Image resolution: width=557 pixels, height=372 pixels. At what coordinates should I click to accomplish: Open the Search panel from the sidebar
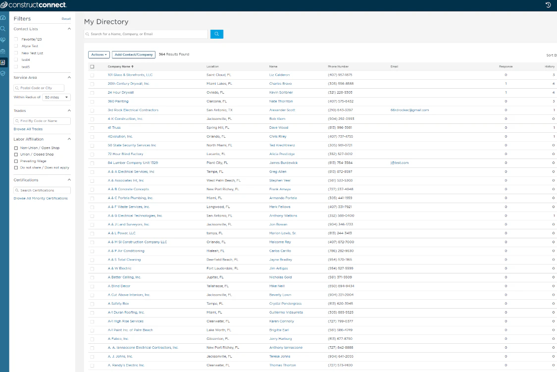[x=4, y=28]
